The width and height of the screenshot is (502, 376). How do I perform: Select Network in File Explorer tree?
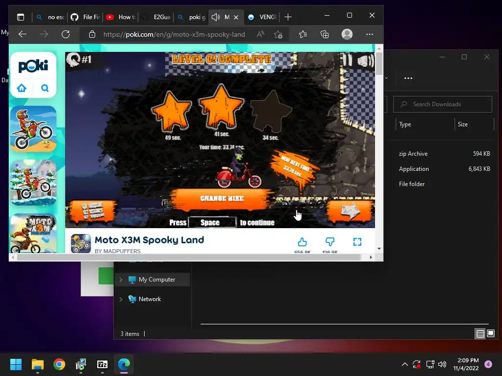tap(150, 299)
